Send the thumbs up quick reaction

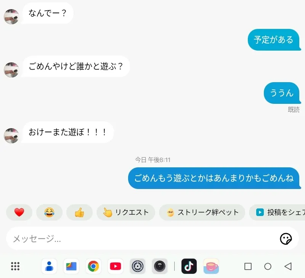79,212
